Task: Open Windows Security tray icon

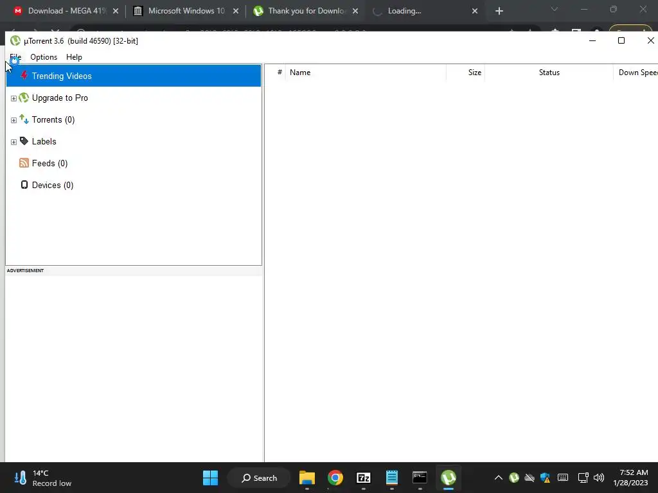Action: tap(545, 478)
